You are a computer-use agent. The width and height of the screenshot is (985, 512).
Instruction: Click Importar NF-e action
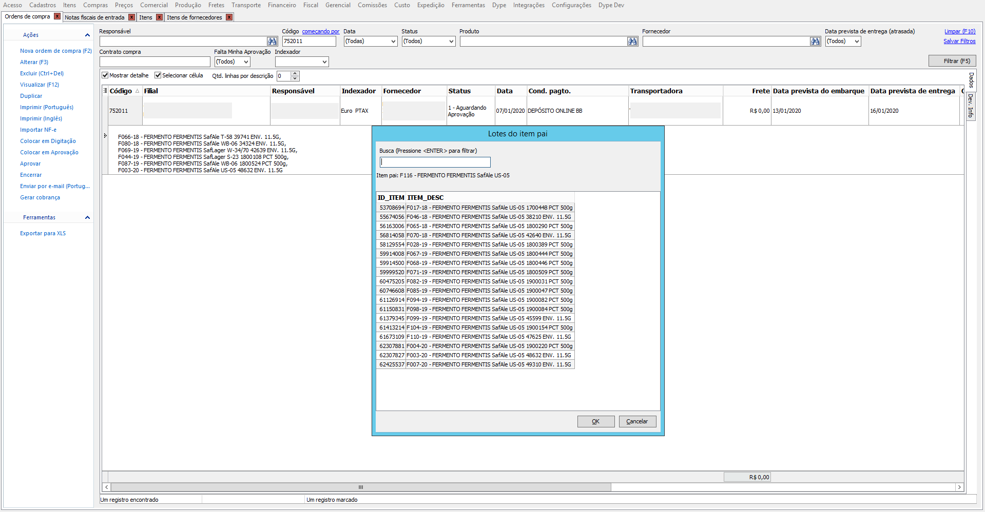pos(38,130)
